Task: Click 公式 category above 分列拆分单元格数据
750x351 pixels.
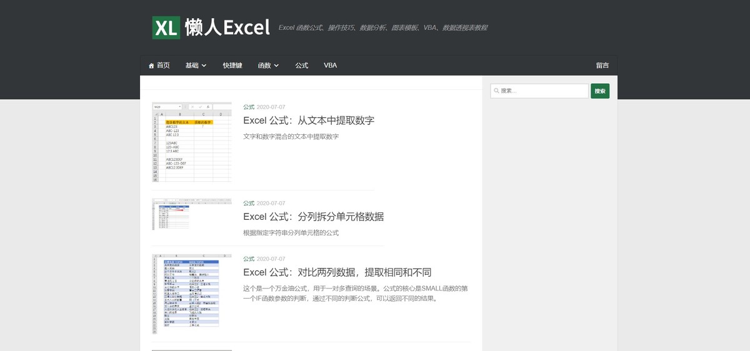Action: click(249, 203)
